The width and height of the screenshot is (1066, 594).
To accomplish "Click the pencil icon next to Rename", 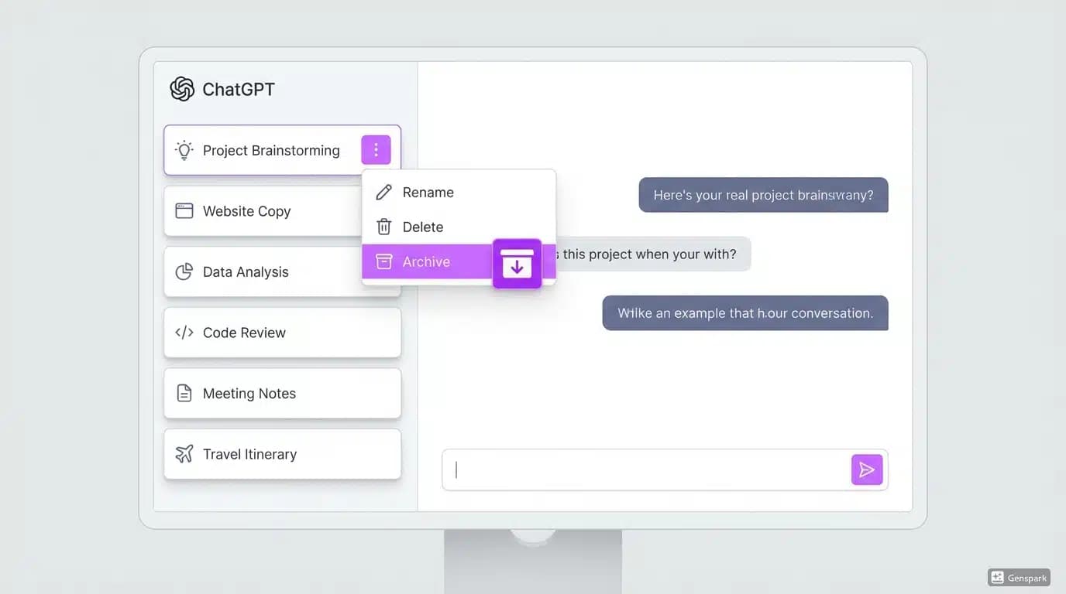I will pyautogui.click(x=383, y=192).
